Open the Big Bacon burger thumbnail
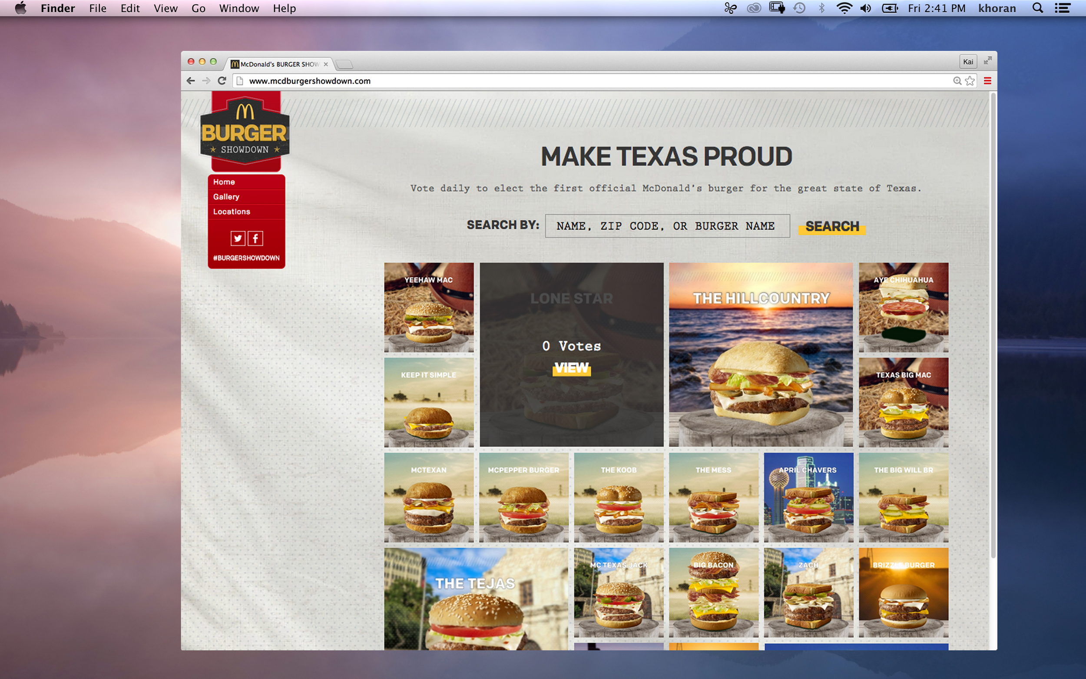The height and width of the screenshot is (679, 1086). coord(713,592)
